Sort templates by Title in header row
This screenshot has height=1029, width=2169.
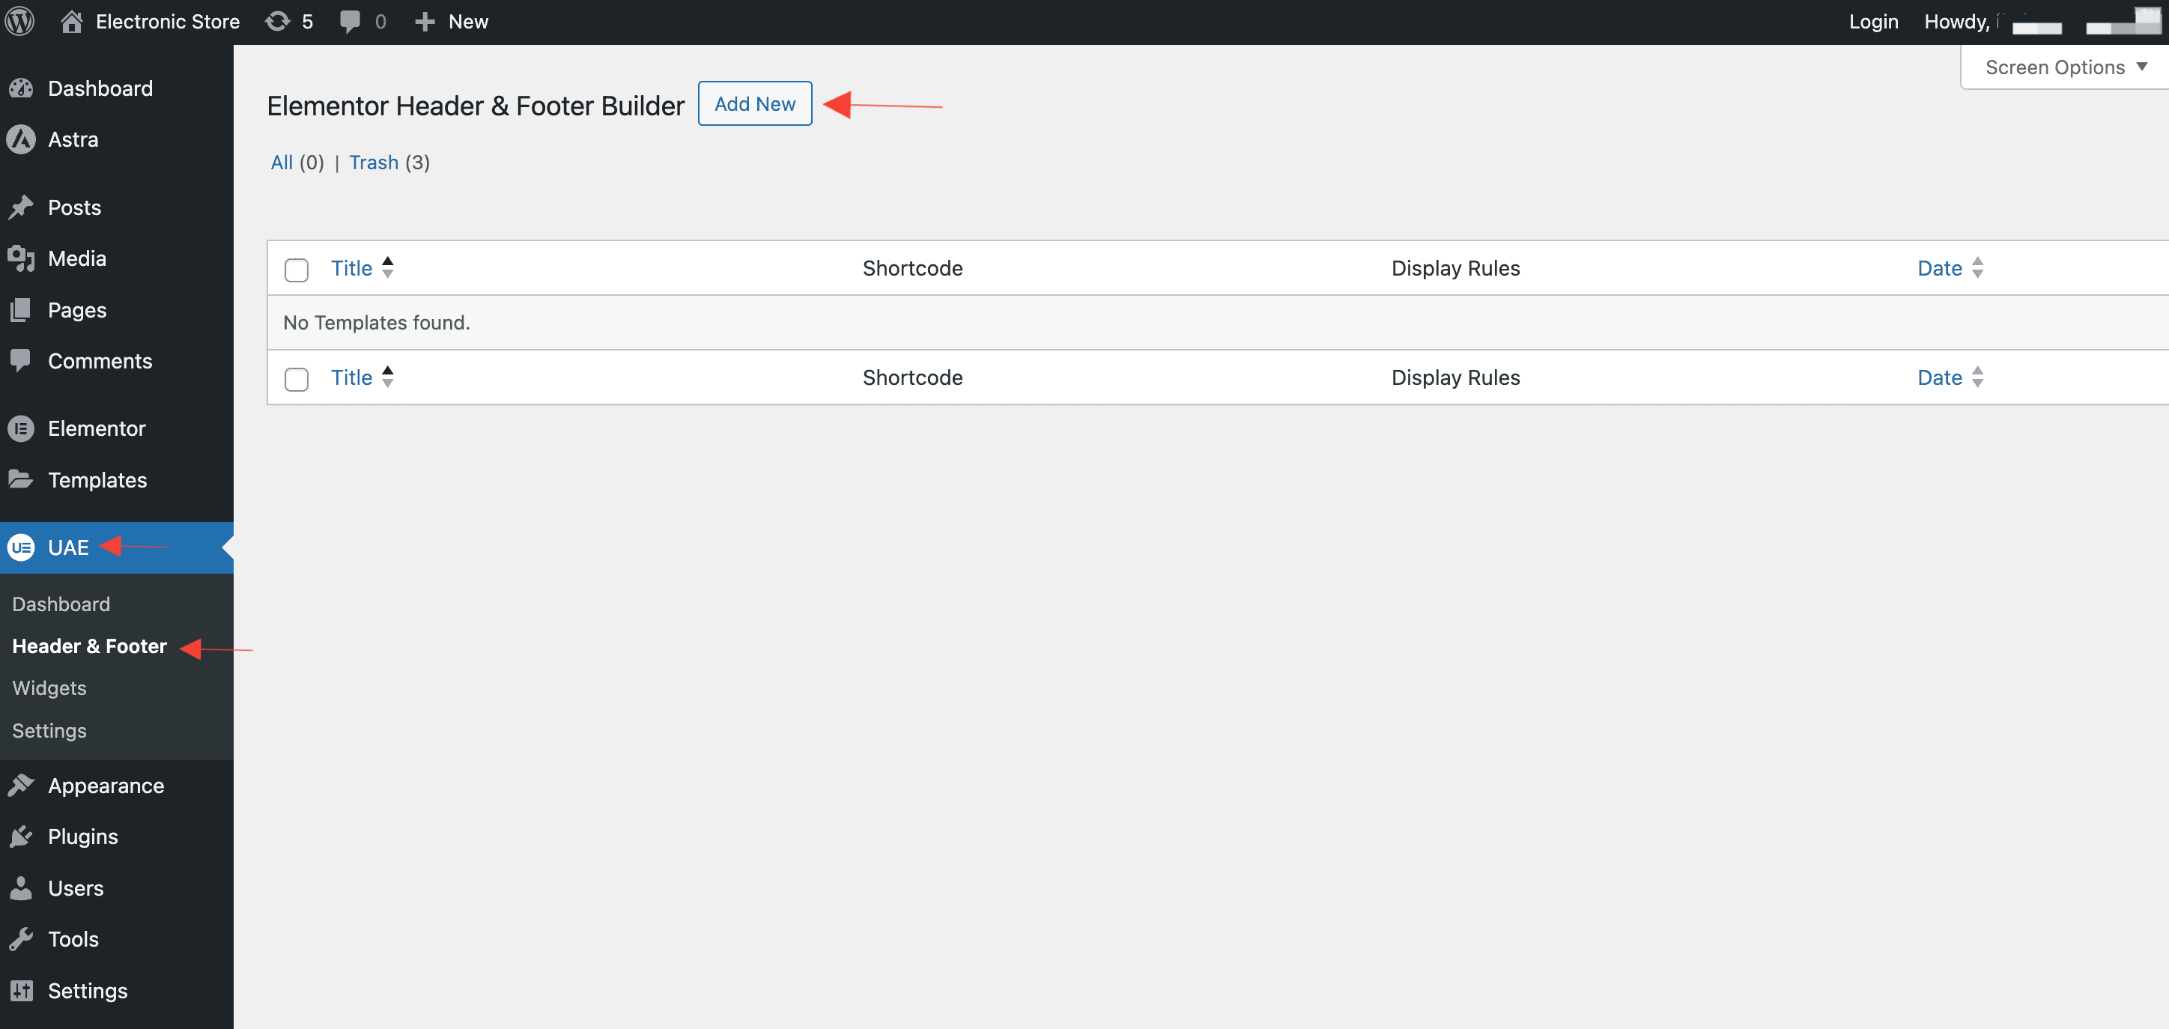(x=352, y=268)
